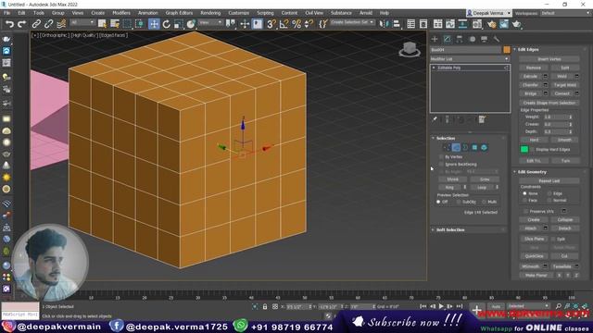Switch to Polygon sub-object level
The image size is (593, 333).
click(x=474, y=148)
